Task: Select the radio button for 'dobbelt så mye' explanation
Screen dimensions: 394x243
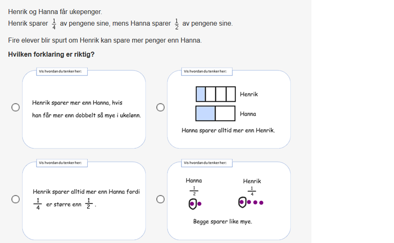Action: point(16,107)
